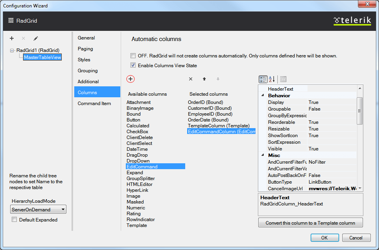Screen dimensions: 379x250
Task: Uncheck Enable Columns View State
Action: click(132, 65)
